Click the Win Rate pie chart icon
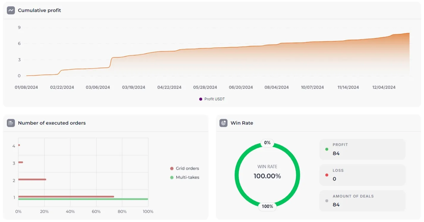Image resolution: width=424 pixels, height=222 pixels. (x=224, y=123)
